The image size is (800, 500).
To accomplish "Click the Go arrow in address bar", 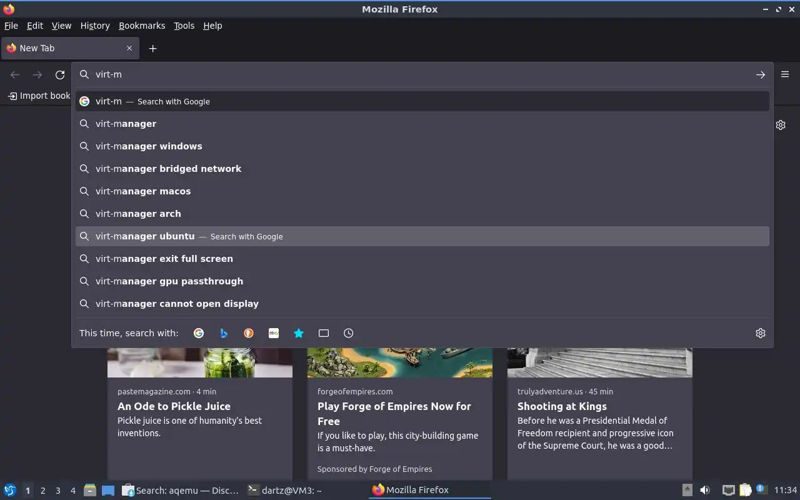I will [x=761, y=74].
